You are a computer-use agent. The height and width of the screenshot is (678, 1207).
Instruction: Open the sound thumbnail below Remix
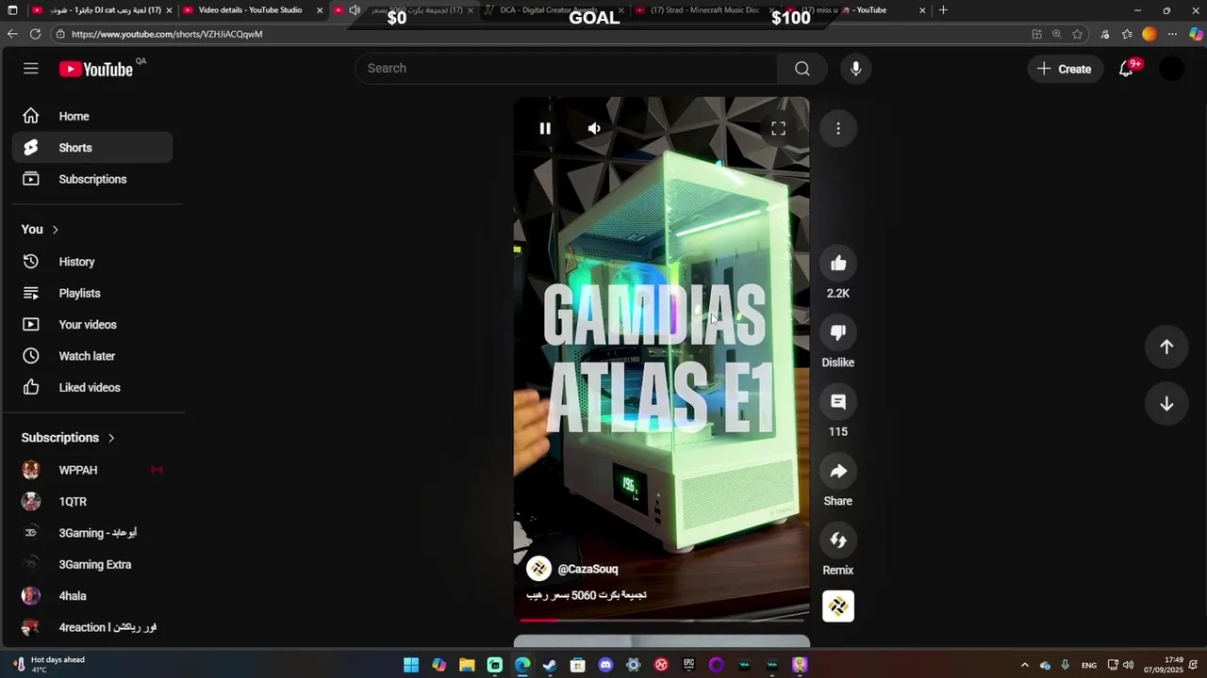click(838, 606)
